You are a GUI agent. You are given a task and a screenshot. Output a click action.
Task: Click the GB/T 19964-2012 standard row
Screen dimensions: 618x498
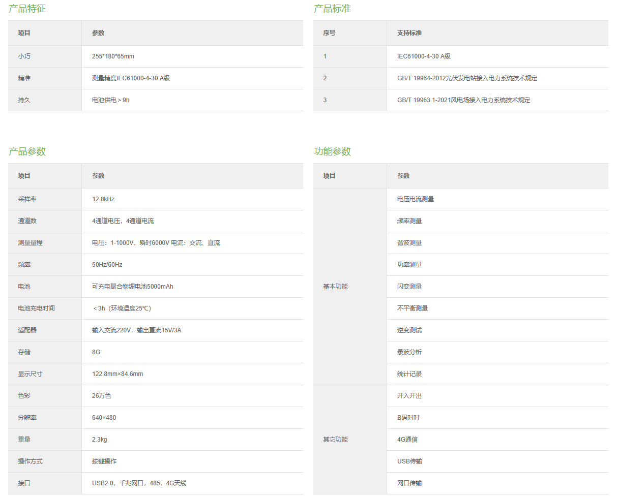tap(467, 78)
